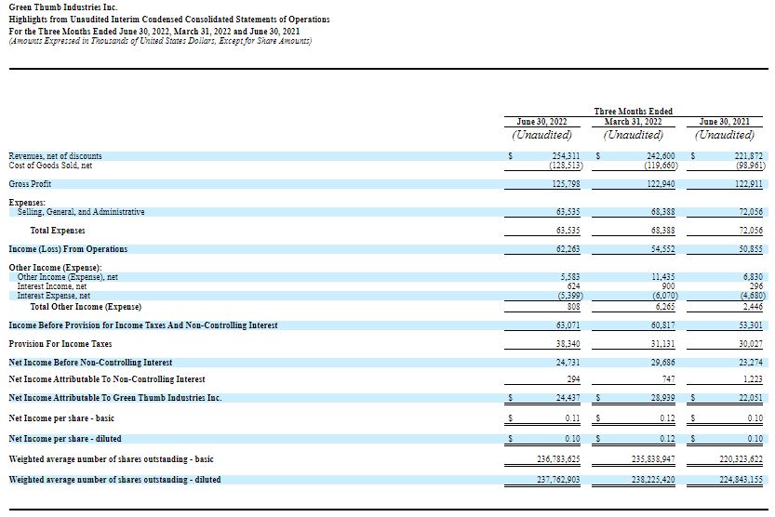Select the June 30, 2022 column header
This screenshot has height=517, width=775.
click(543, 122)
